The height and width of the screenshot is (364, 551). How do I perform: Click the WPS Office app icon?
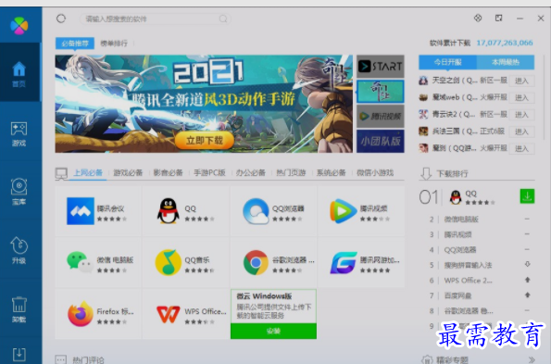pos(168,314)
